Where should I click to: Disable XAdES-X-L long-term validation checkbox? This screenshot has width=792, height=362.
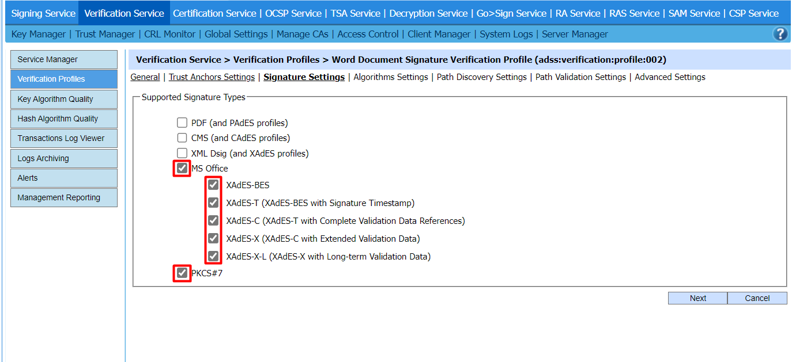coord(213,256)
